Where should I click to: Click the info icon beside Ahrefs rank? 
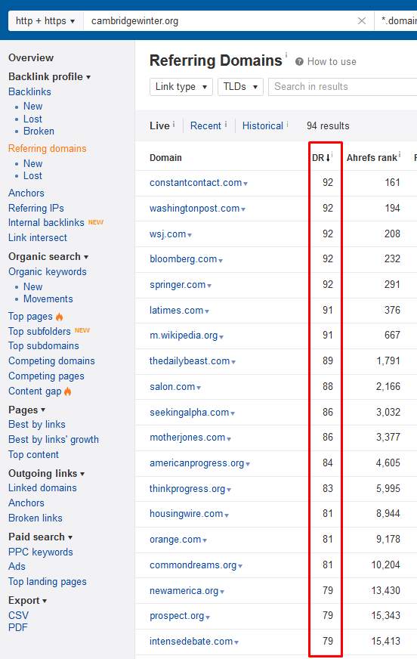pyautogui.click(x=400, y=154)
